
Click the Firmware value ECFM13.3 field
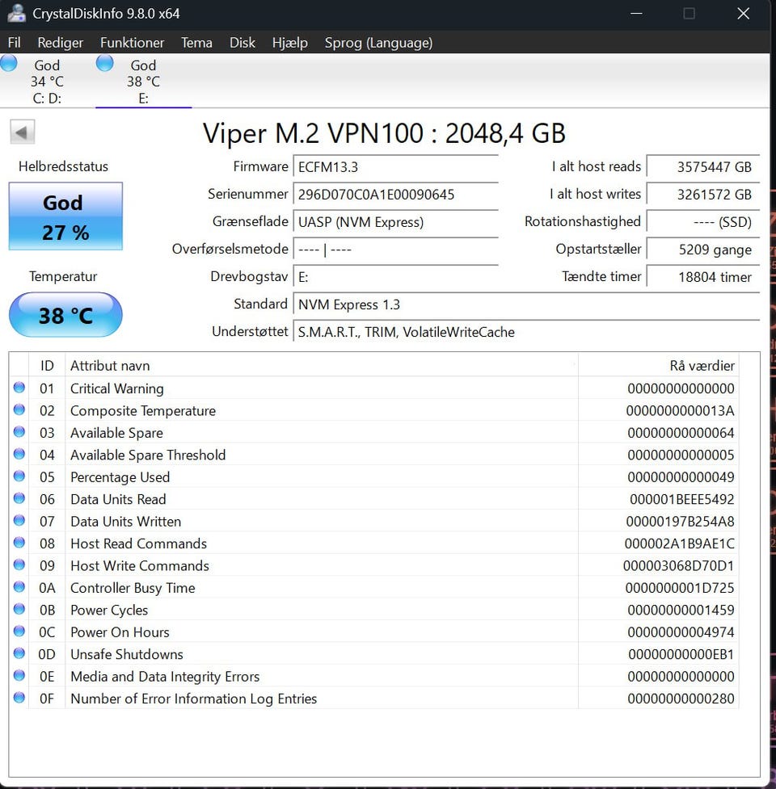[394, 167]
